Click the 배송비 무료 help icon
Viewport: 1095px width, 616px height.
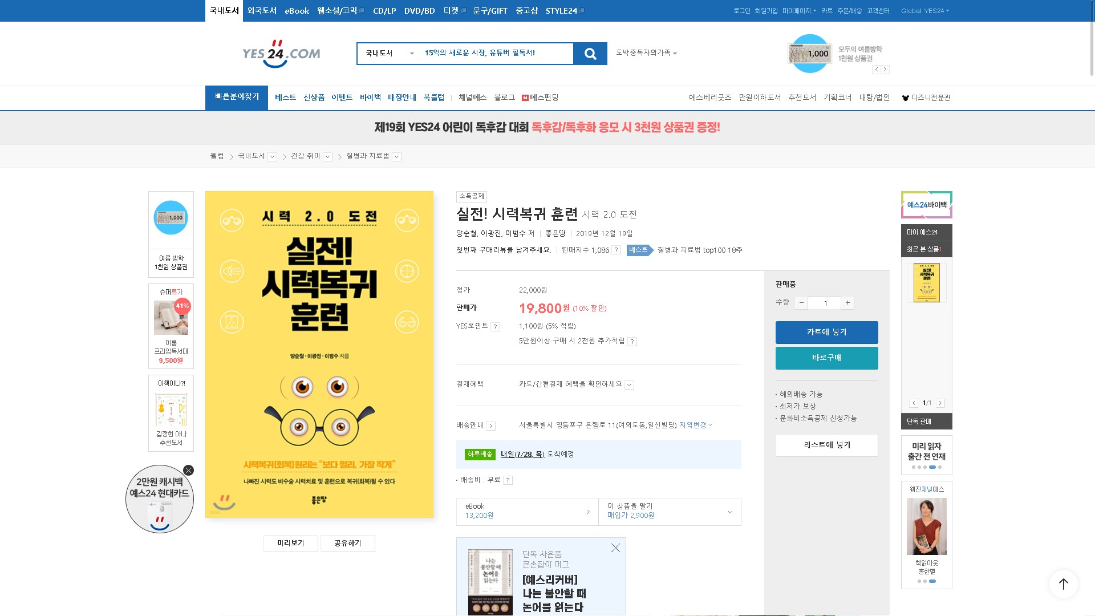click(508, 480)
